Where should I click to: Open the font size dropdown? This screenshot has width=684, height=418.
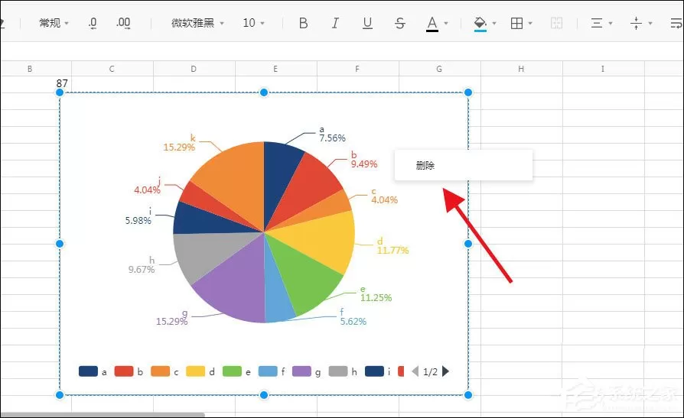pos(253,23)
